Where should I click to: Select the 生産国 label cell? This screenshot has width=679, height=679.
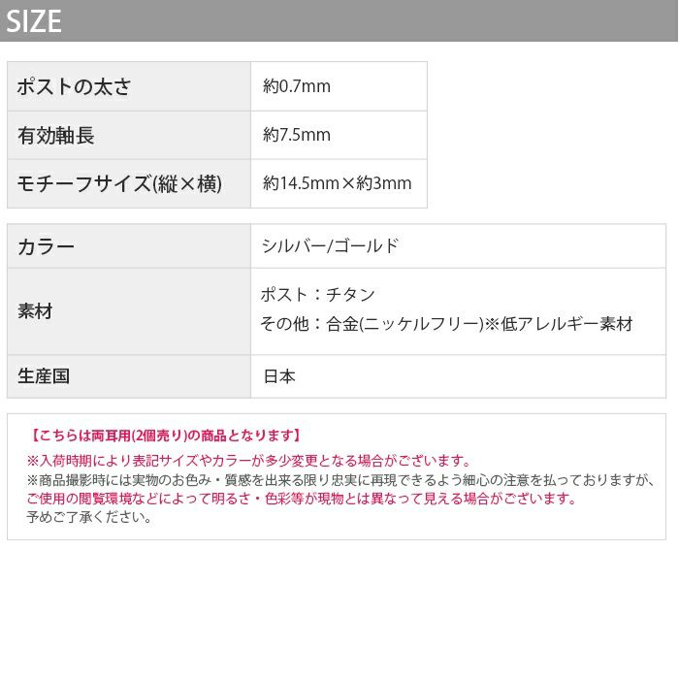(129, 376)
